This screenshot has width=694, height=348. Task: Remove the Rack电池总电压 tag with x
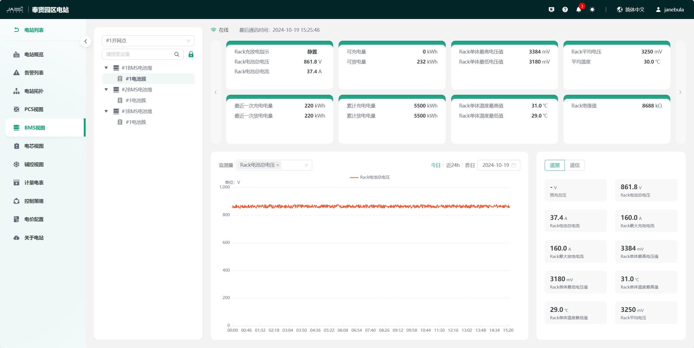278,165
